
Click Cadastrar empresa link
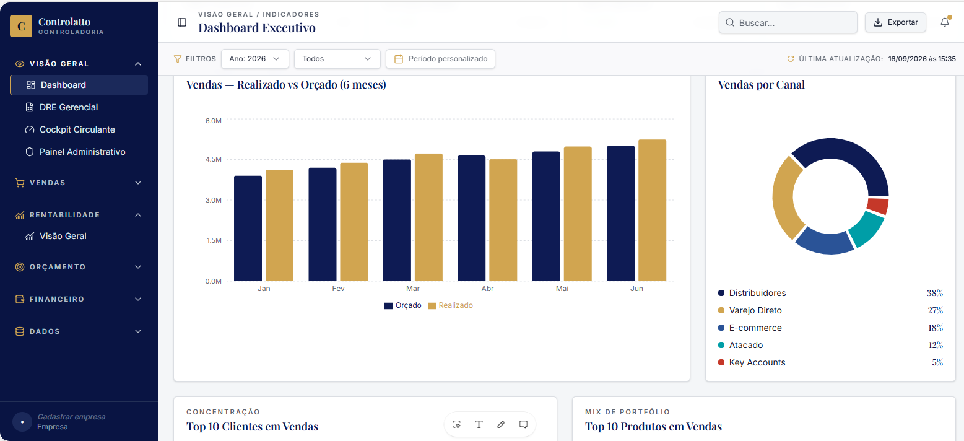[x=71, y=417]
